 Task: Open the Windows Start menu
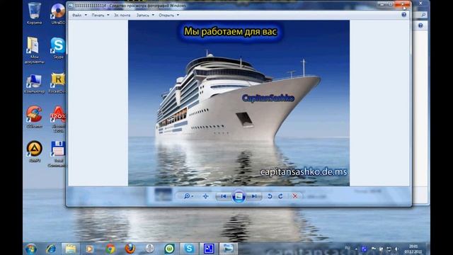[31, 249]
